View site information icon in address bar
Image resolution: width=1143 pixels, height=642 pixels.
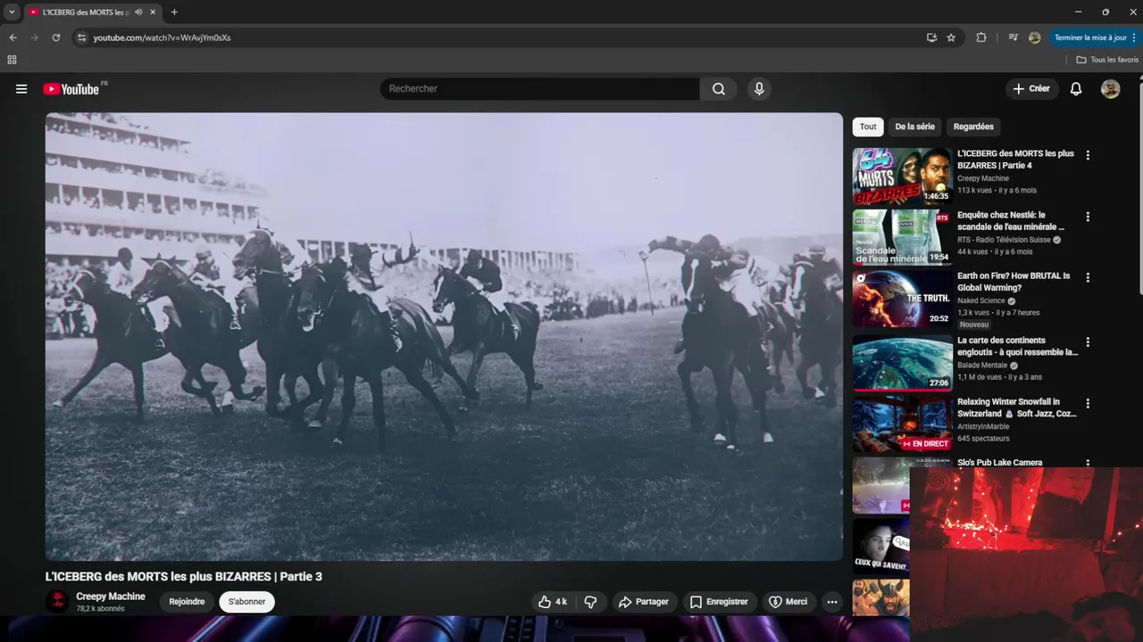point(81,37)
